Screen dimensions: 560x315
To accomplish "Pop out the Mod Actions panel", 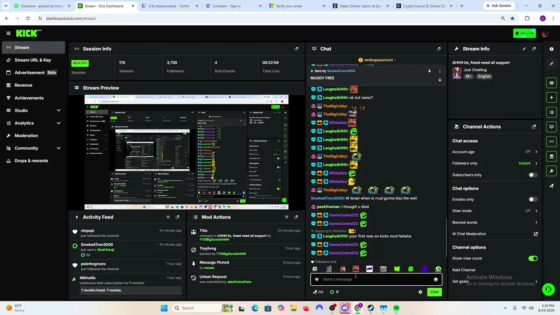I will [x=296, y=217].
